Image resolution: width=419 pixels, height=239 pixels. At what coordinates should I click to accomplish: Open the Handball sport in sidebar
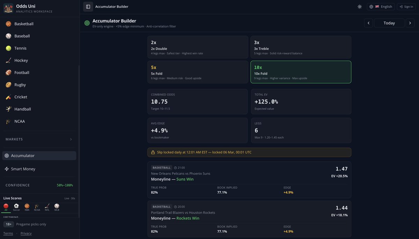click(39, 109)
